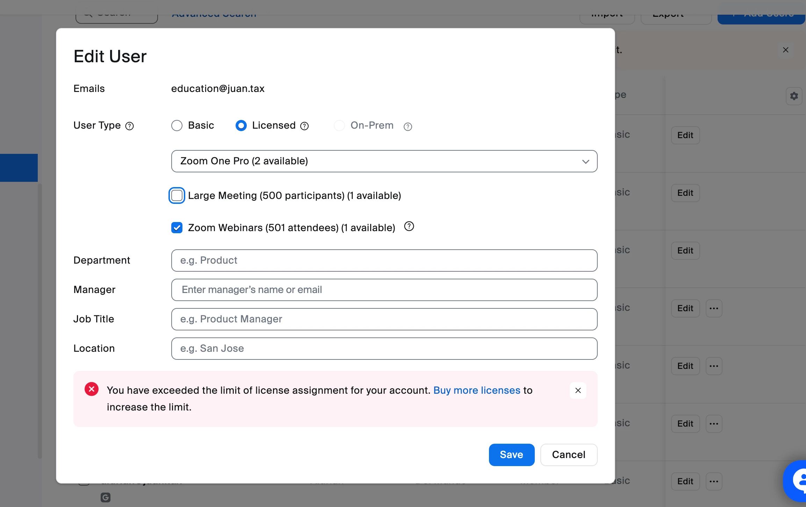Focus the Manager name or email field
806x507 pixels.
(384, 290)
